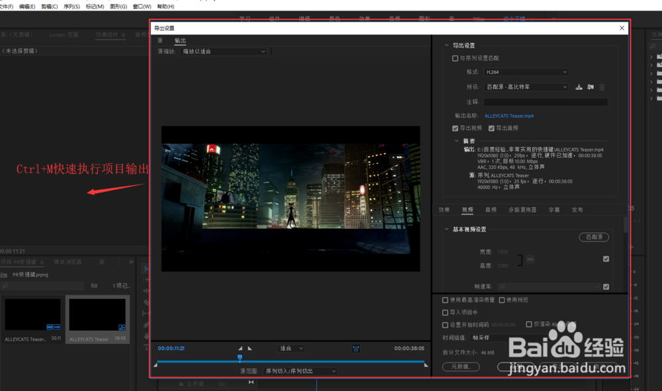Open the 帮助(H) menu
Screen dimensions: 662x391
click(x=165, y=7)
